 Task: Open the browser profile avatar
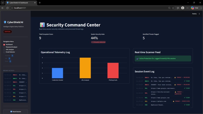183,8
